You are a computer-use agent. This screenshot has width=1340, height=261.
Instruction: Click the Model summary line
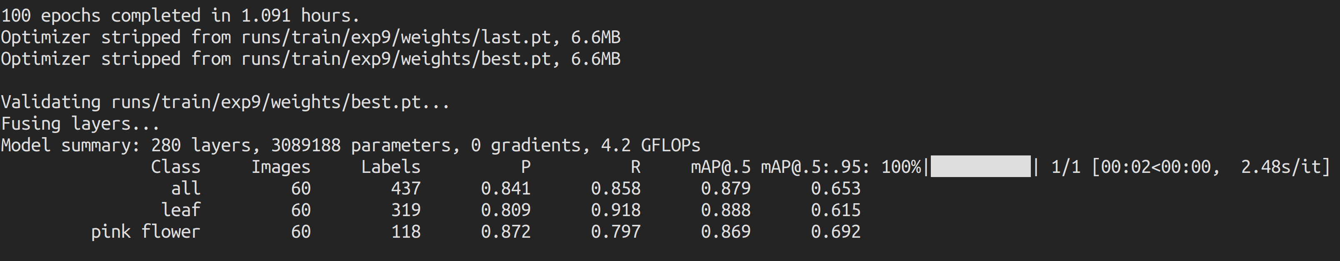[x=350, y=145]
